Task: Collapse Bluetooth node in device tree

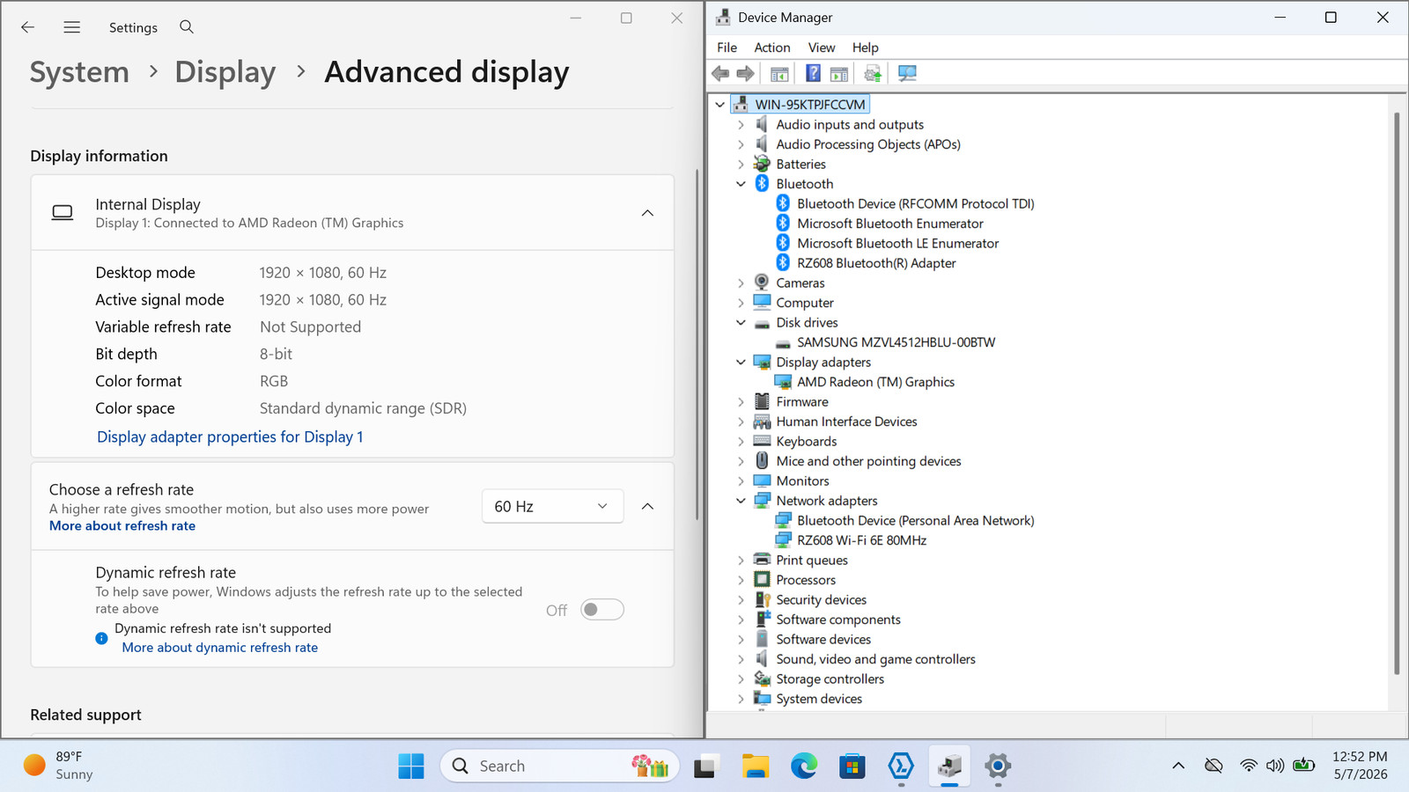Action: click(x=741, y=184)
